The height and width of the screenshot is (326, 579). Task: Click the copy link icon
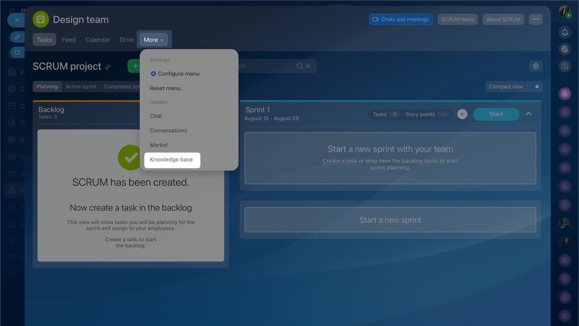(x=17, y=37)
